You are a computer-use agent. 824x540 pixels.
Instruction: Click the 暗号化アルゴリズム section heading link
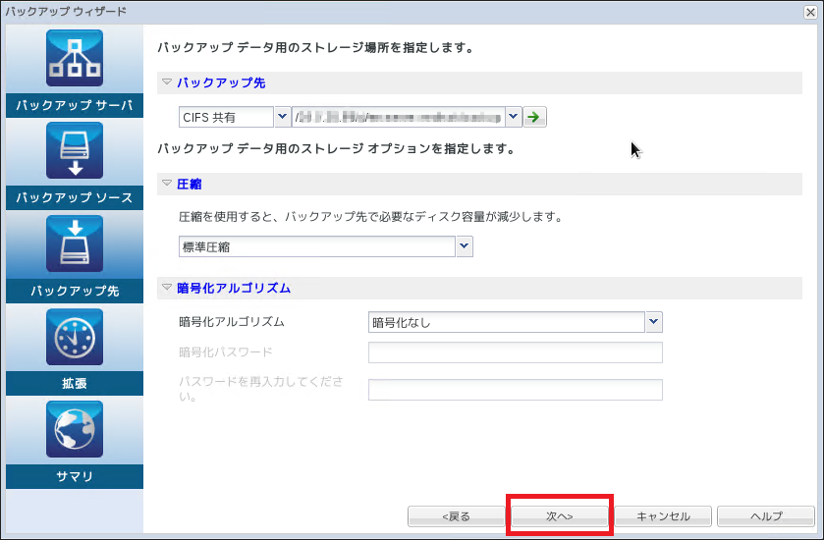click(x=234, y=288)
